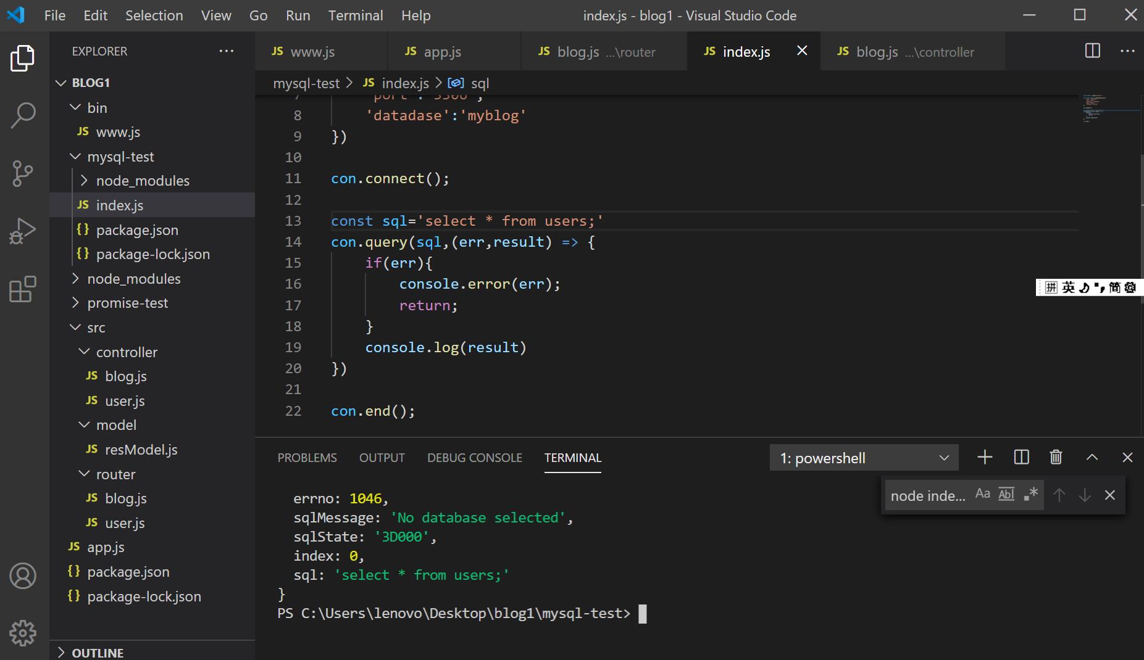This screenshot has height=660, width=1144.
Task: Open Source Control view
Action: pos(23,173)
